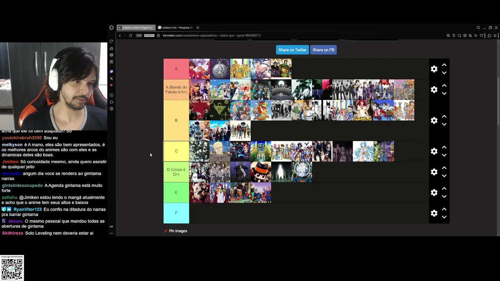Click username gintokidesocupado in chat

[x=22, y=185]
